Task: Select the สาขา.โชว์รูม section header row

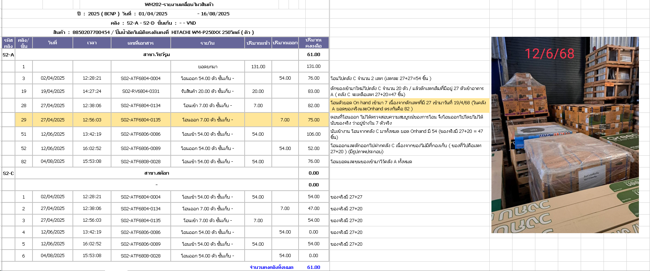Action: coord(156,55)
